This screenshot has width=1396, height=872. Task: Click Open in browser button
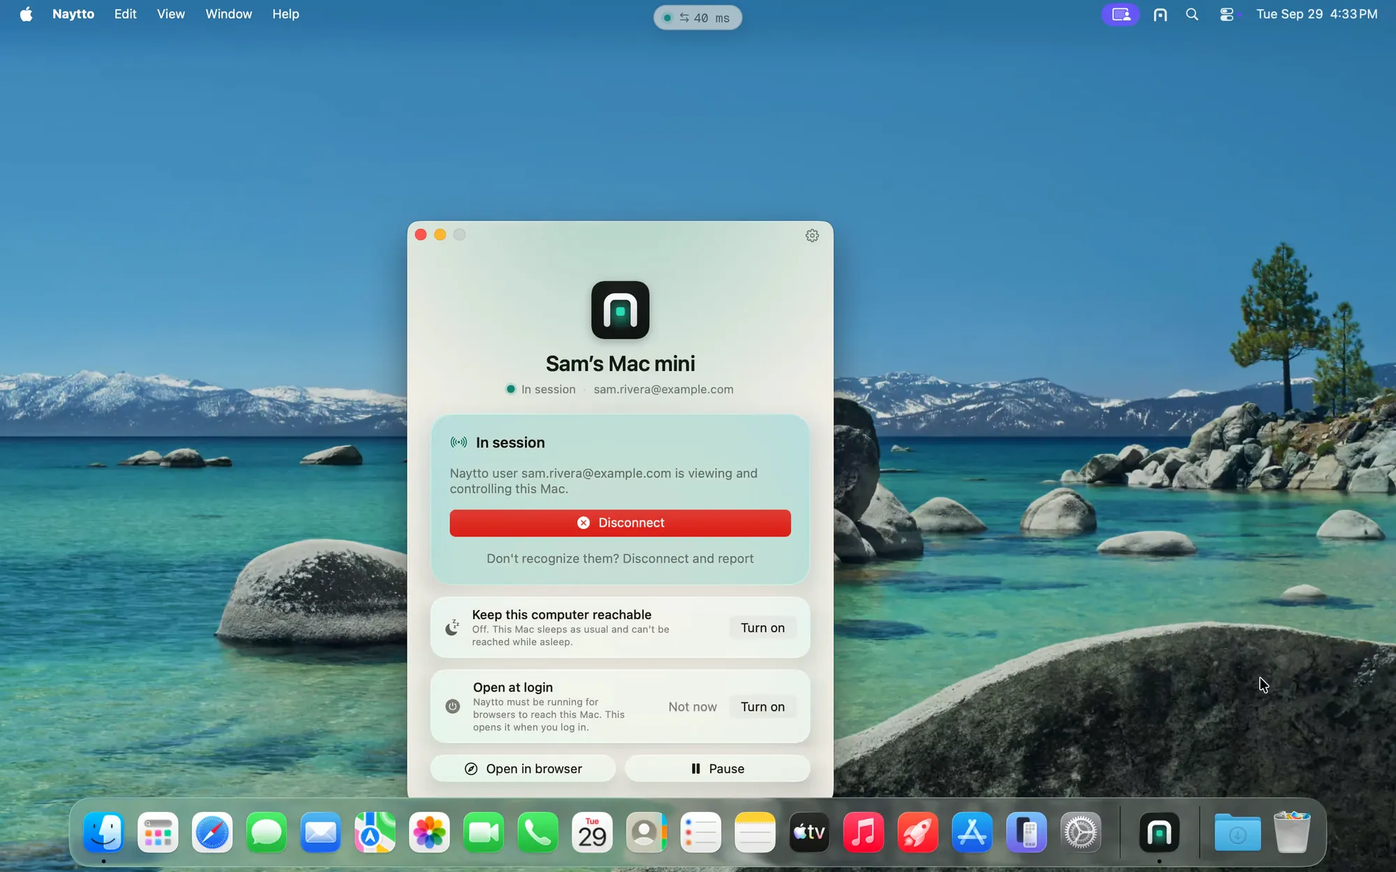pos(523,769)
